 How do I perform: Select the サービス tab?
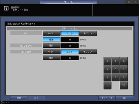click(x=68, y=2)
